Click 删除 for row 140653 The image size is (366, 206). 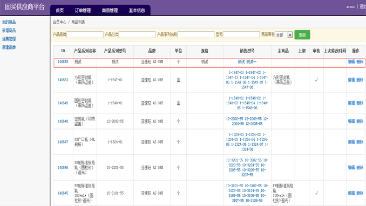[x=360, y=80]
